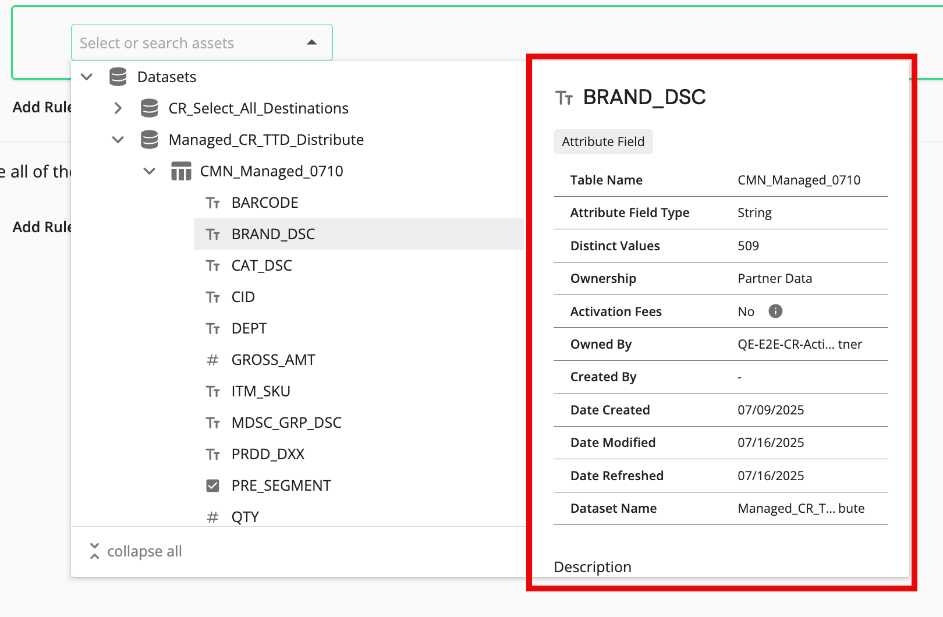
Task: Click the BARCODE text-type icon
Action: [x=212, y=203]
